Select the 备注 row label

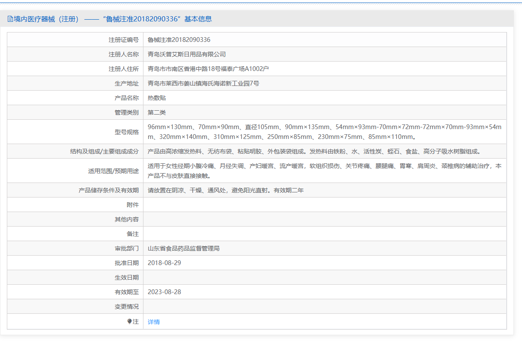pos(133,234)
